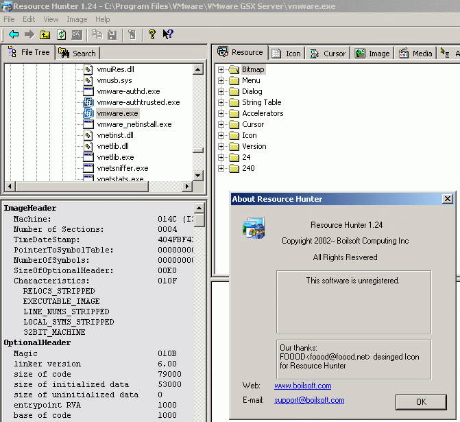This screenshot has height=422, width=460.
Task: Expand the Dialog resource node
Action: coord(221,92)
